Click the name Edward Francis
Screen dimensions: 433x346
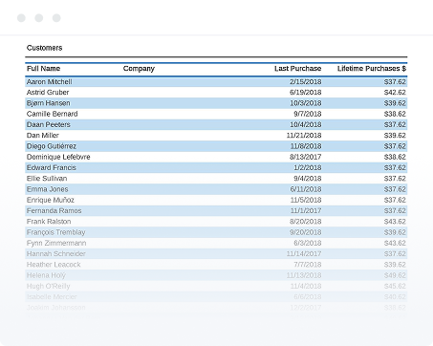[52, 167]
